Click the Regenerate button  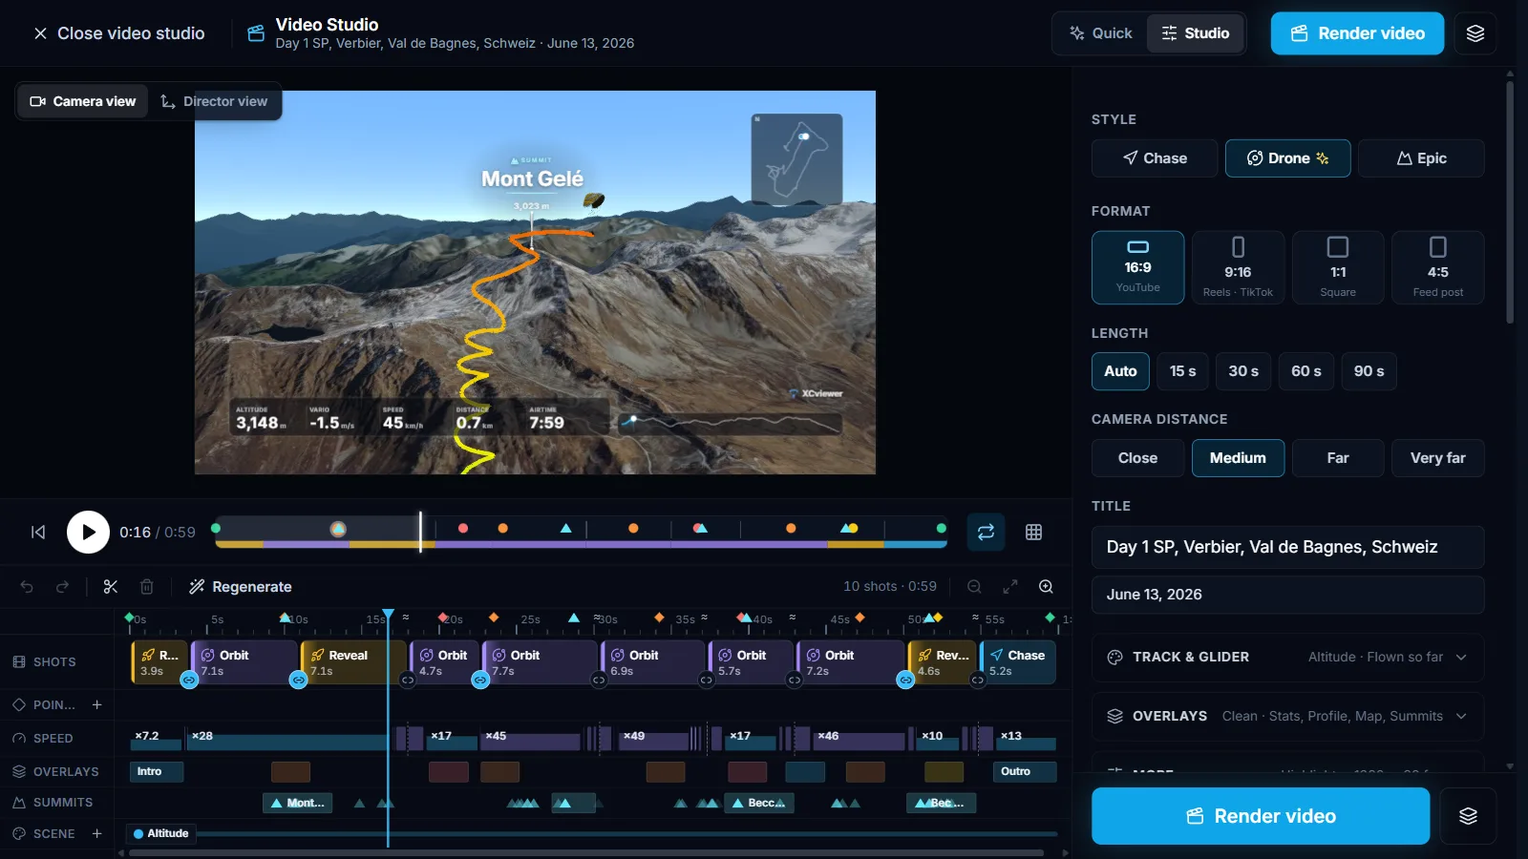(x=241, y=587)
